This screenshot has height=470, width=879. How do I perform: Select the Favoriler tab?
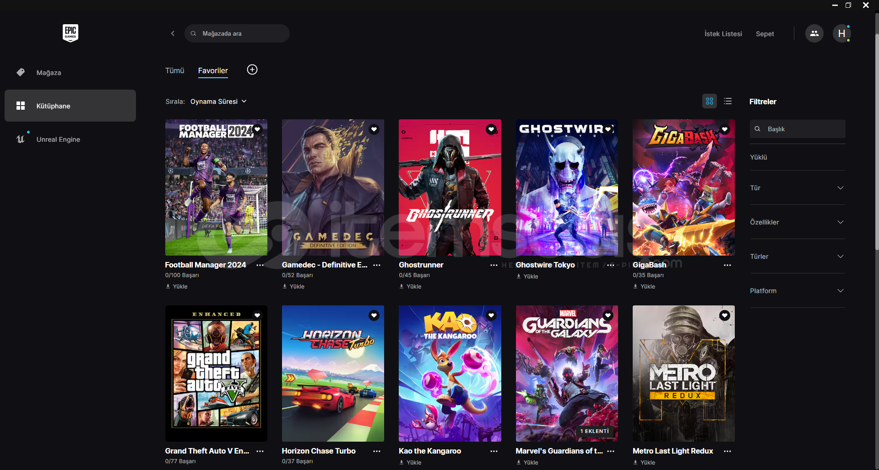coord(213,70)
